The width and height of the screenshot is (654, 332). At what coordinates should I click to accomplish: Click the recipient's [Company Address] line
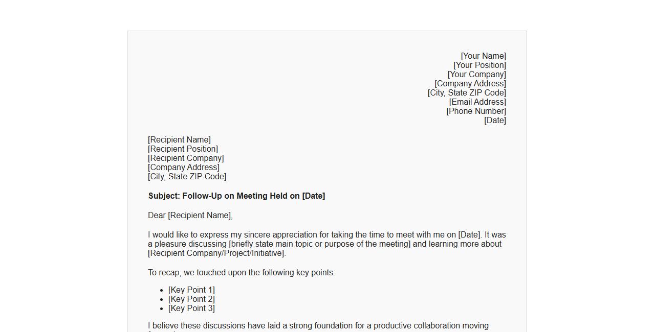coord(184,168)
